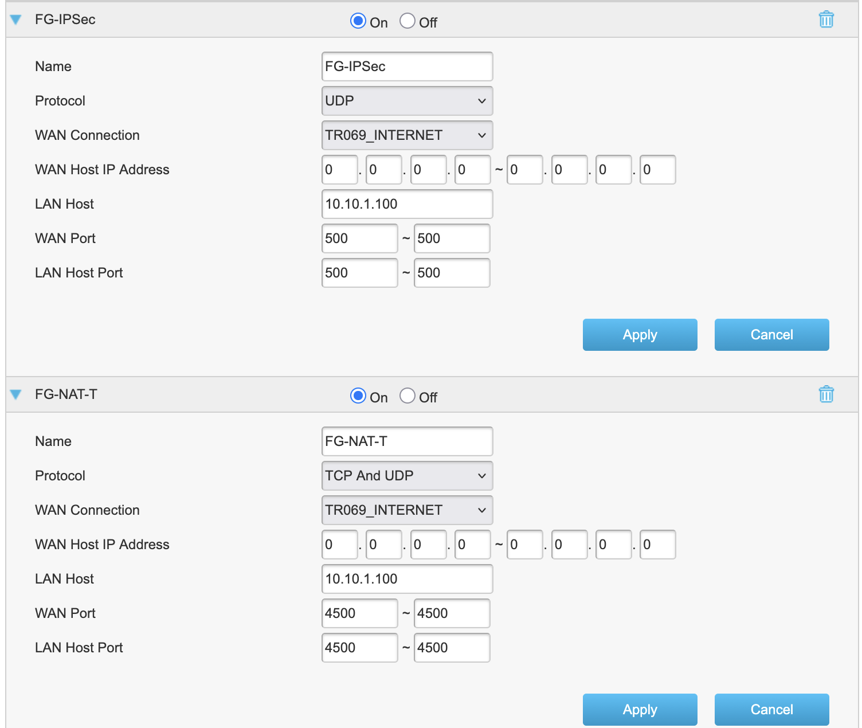Collapse the FG-IPSec section triangle
Image resolution: width=862 pixels, height=728 pixels.
(16, 20)
